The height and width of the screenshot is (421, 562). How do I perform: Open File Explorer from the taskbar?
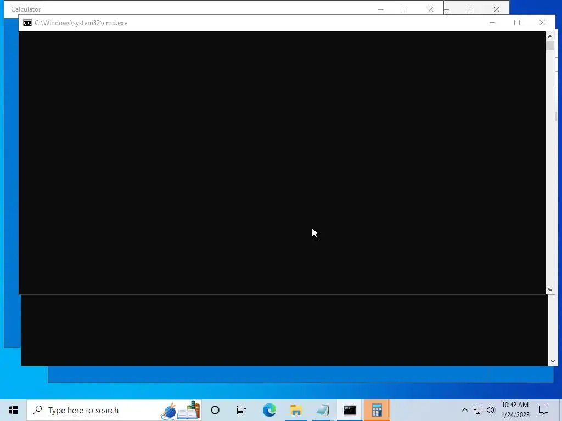click(296, 410)
